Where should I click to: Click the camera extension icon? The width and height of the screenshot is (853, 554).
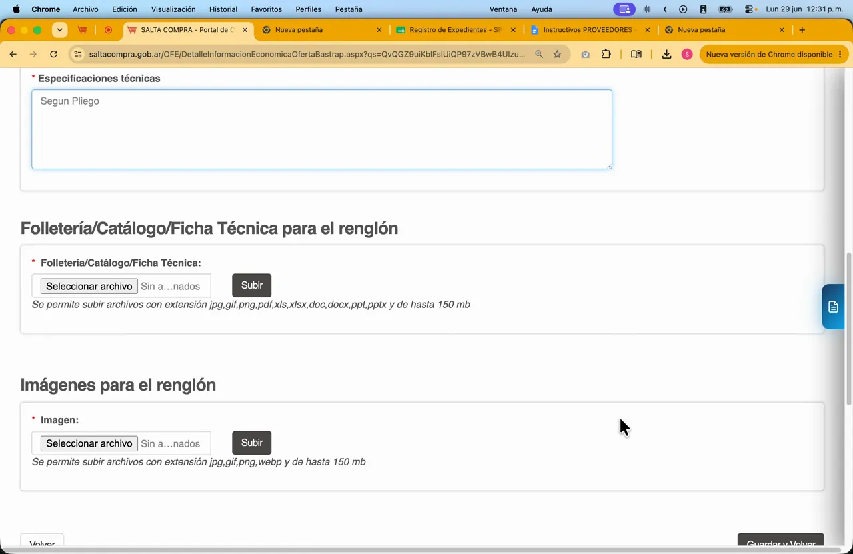pos(586,54)
